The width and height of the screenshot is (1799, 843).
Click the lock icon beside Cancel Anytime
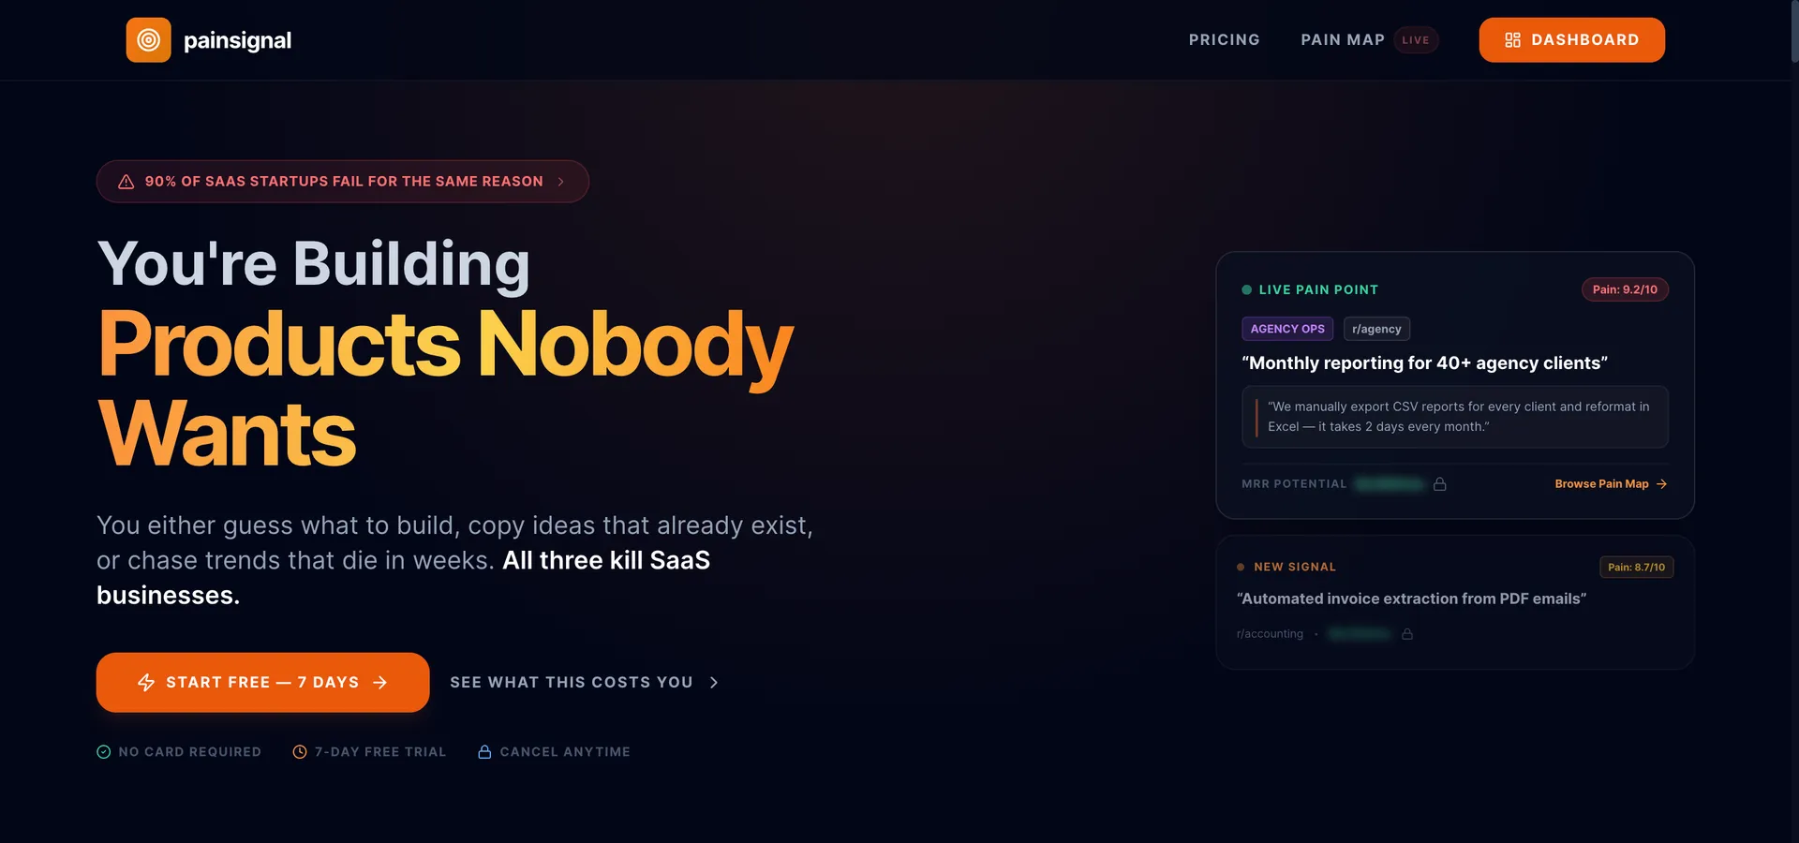point(484,752)
